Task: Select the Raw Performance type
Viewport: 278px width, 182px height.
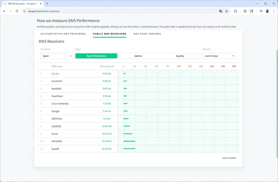Action: [x=96, y=56]
